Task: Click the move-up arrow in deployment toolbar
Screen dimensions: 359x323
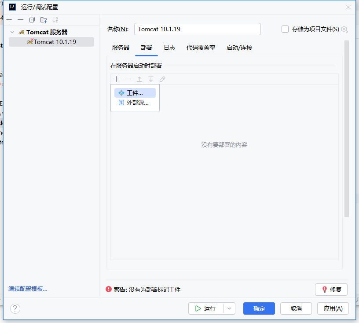Action: pos(139,79)
